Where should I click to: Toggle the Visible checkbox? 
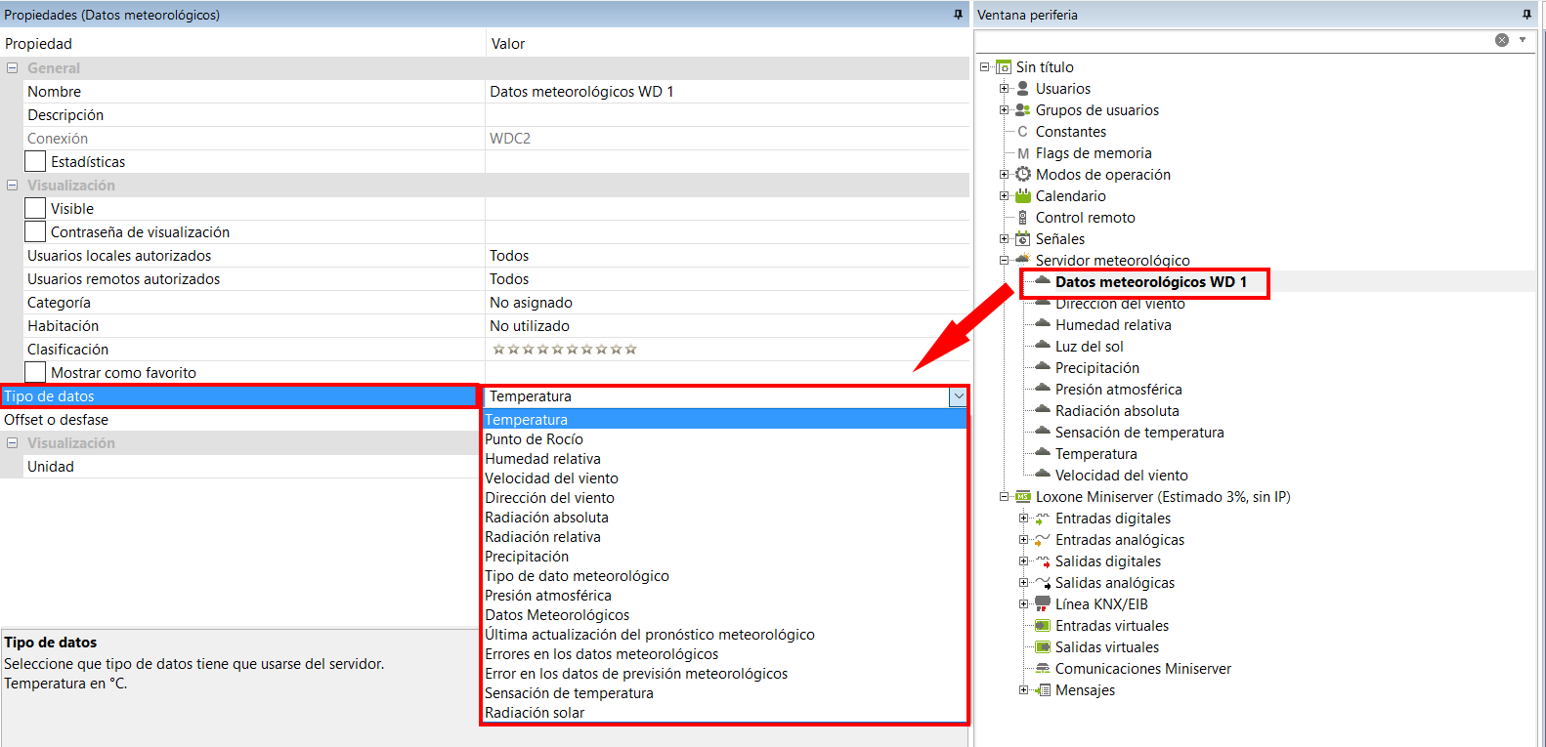[x=35, y=209]
